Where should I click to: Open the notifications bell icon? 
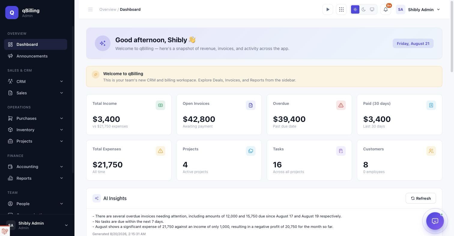386,10
